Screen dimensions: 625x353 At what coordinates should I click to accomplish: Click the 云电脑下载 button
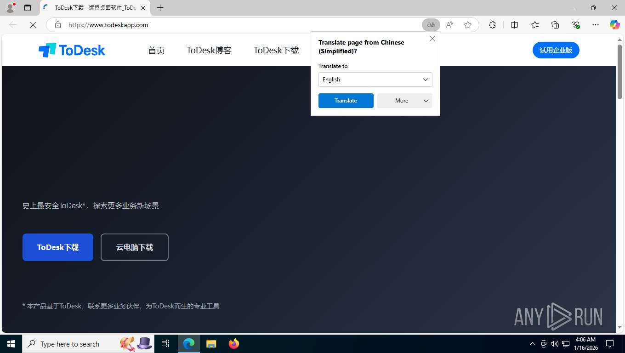point(135,247)
